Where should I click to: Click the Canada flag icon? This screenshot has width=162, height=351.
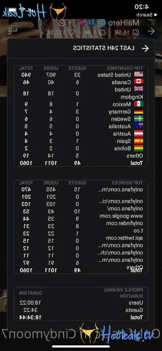tap(139, 82)
